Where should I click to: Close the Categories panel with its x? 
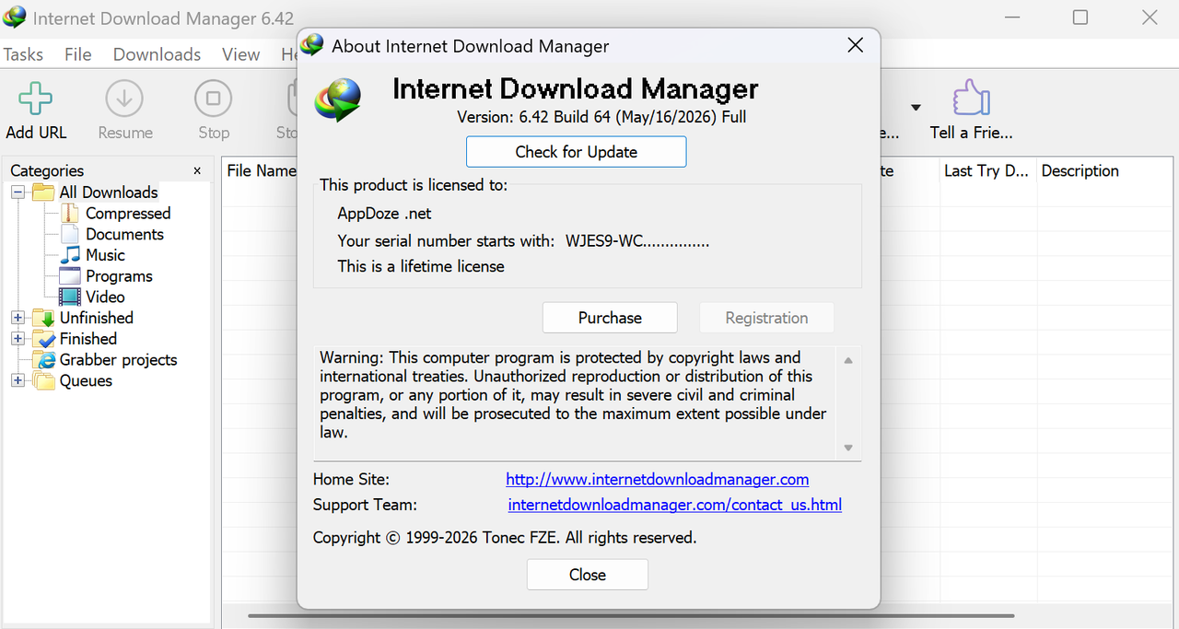tap(197, 170)
